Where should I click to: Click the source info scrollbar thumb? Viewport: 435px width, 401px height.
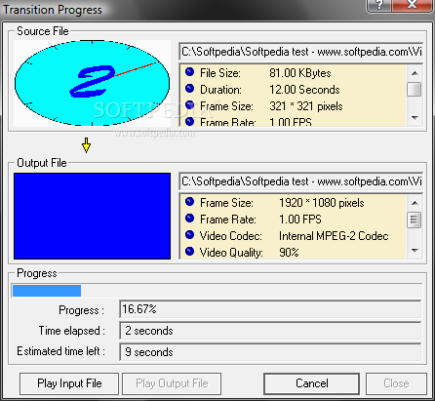point(415,90)
